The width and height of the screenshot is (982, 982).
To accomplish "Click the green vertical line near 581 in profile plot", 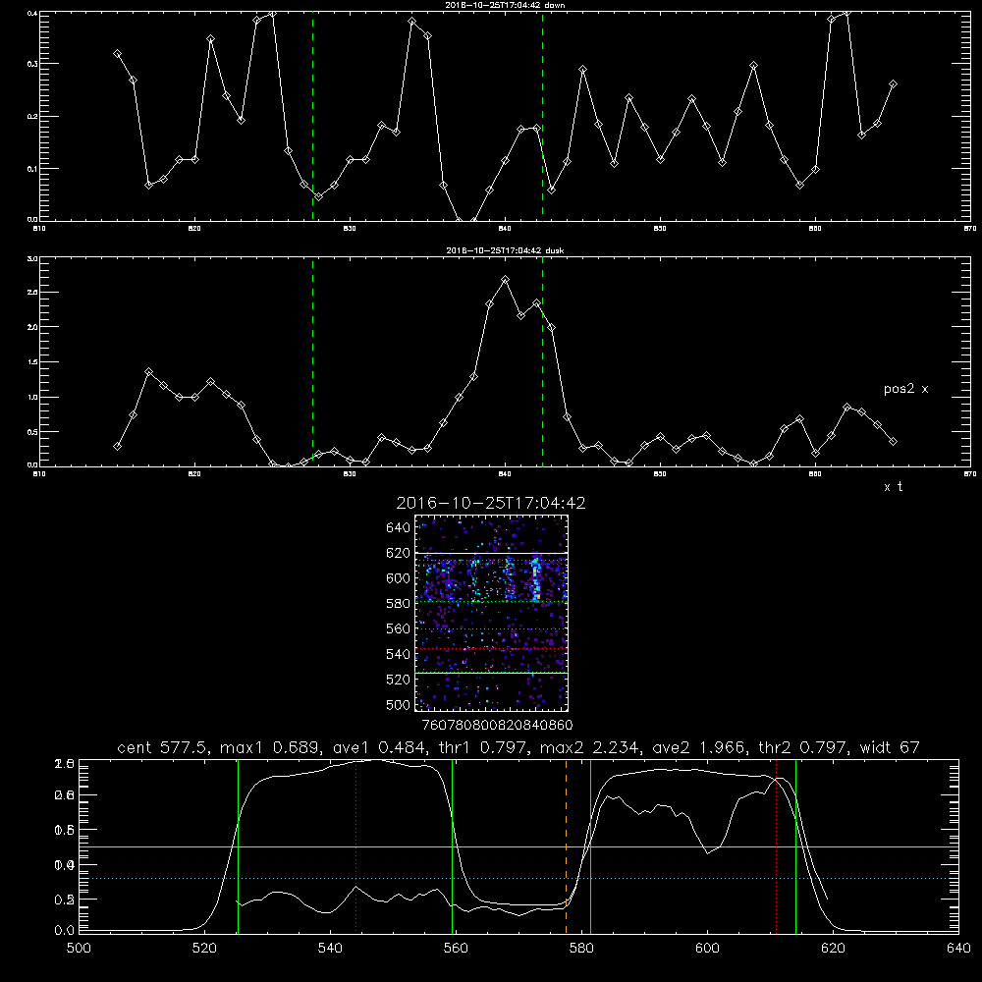I will point(590,846).
